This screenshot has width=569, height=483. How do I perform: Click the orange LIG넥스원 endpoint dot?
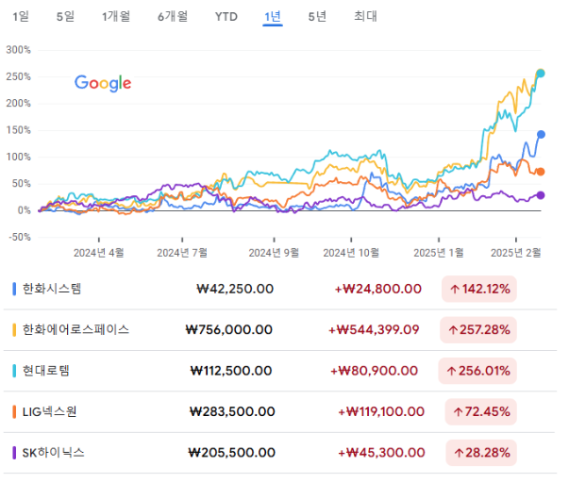pos(541,172)
